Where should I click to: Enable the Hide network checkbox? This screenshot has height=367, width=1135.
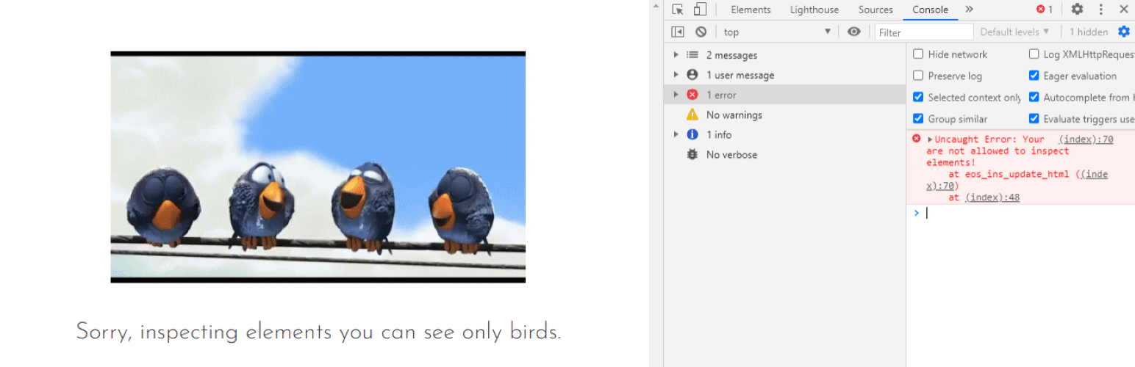(918, 54)
